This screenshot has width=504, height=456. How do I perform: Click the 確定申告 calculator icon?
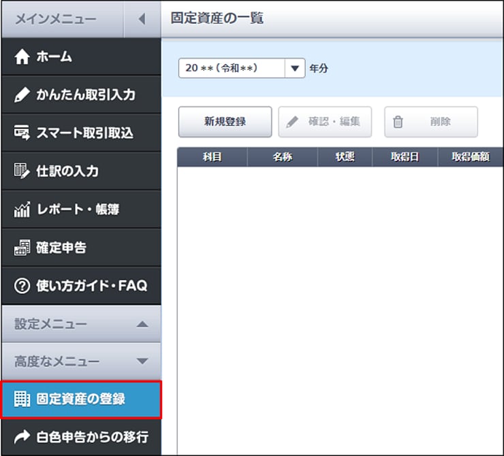(22, 248)
